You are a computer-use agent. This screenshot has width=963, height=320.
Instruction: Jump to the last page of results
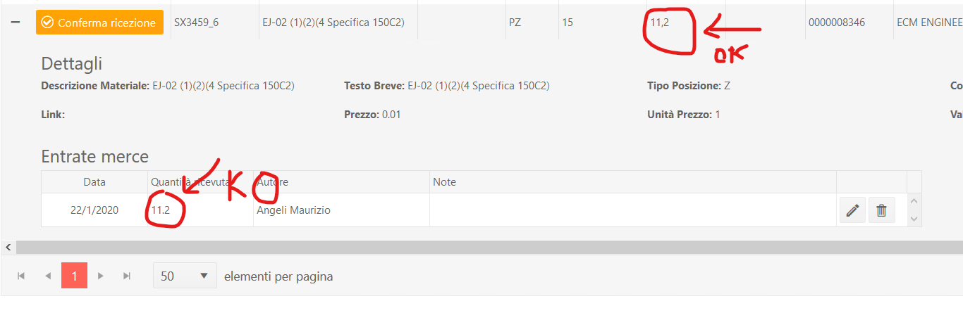(127, 276)
